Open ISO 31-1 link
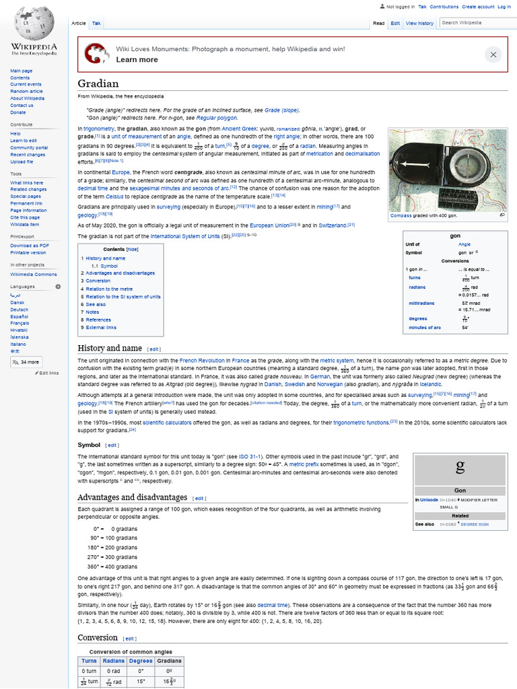 pyautogui.click(x=250, y=457)
